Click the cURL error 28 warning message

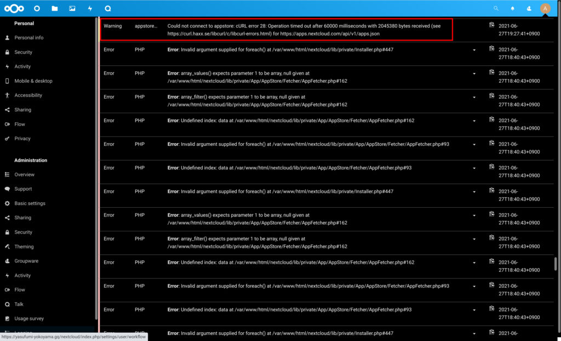[304, 30]
